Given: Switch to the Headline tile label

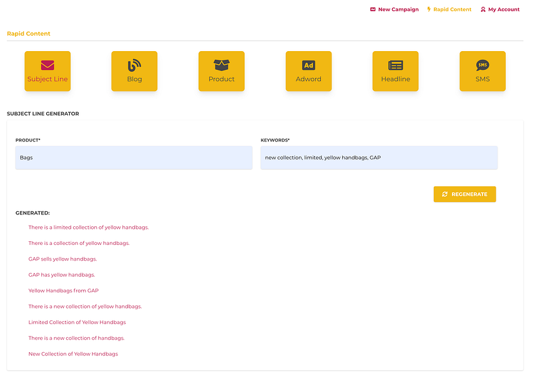Looking at the screenshot, I should [395, 79].
